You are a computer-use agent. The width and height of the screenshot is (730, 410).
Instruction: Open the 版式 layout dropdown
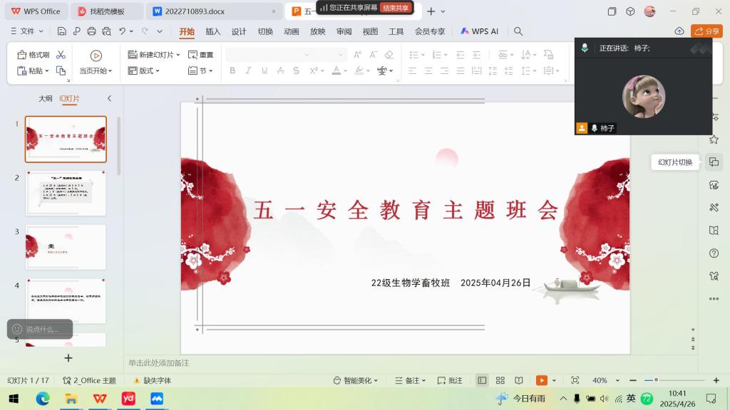point(144,70)
